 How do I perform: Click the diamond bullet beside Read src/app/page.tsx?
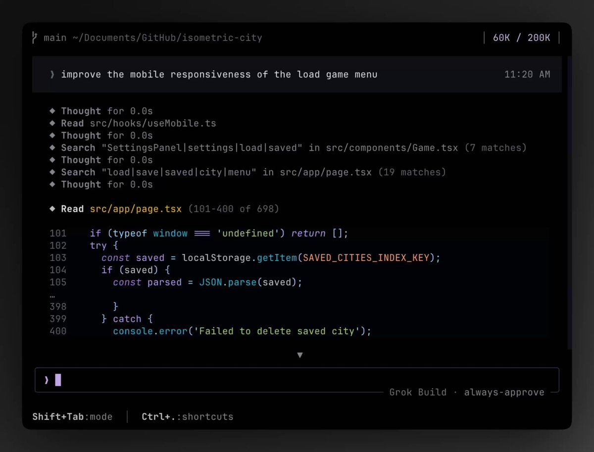pyautogui.click(x=52, y=209)
